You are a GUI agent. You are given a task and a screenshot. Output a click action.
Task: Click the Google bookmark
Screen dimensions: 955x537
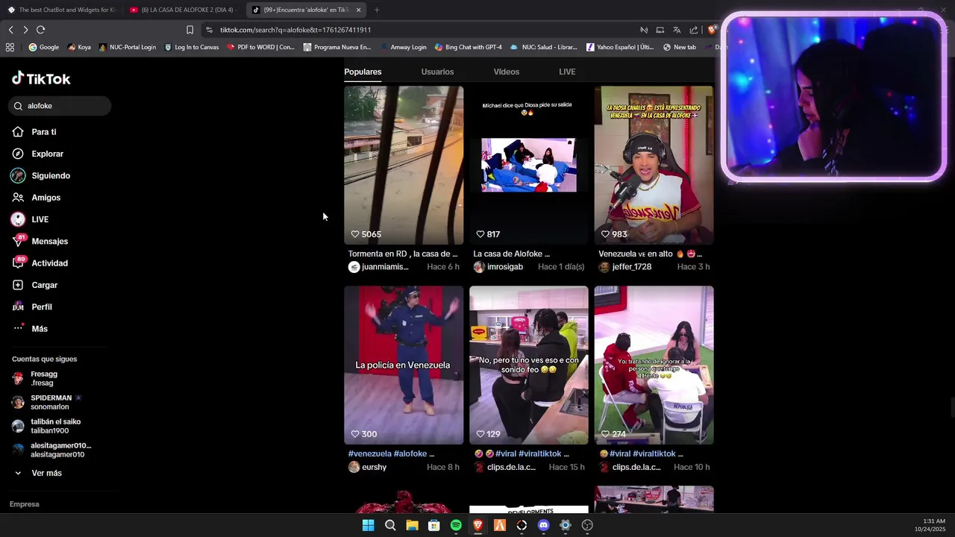43,47
